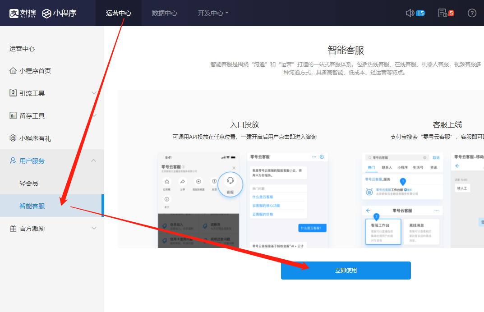This screenshot has width=484, height=312.
Task: Click the star favorite icon in phone preview
Action: click(x=167, y=181)
